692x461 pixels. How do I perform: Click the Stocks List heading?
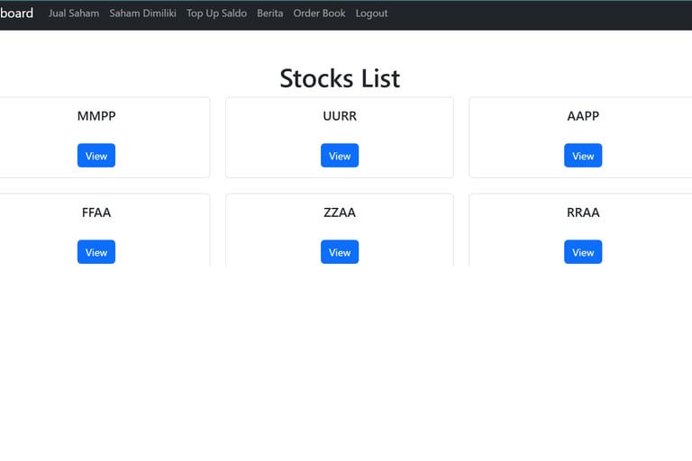(340, 78)
